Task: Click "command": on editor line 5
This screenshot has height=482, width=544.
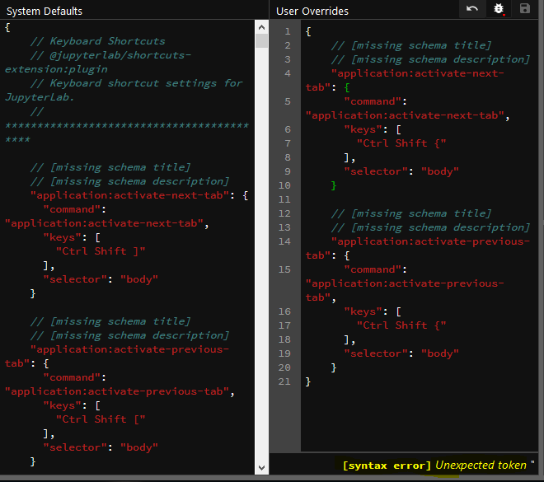Action: [x=375, y=101]
